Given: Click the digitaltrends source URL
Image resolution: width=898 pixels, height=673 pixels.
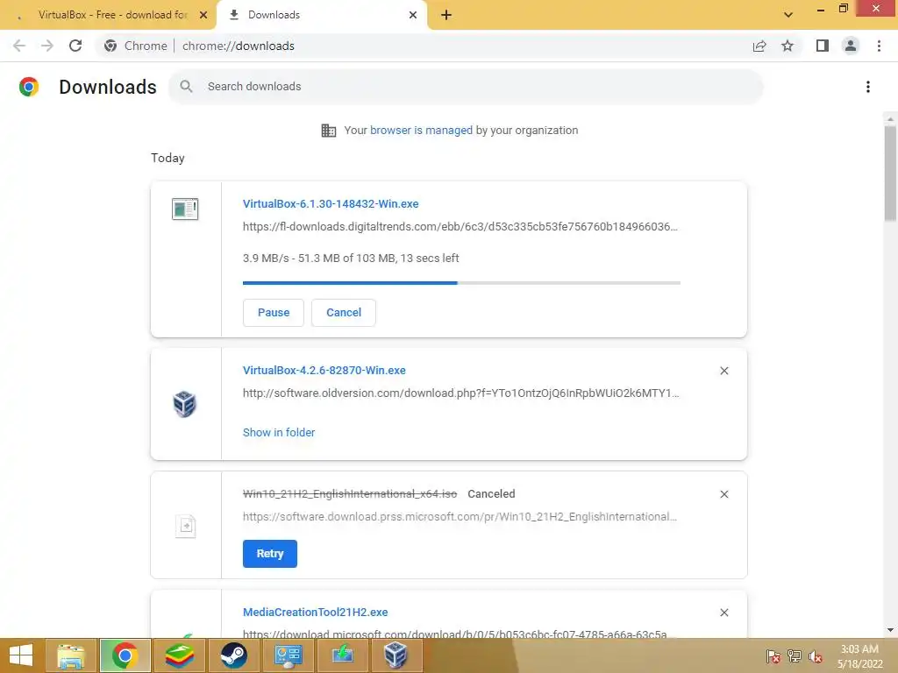Looking at the screenshot, I should click(x=460, y=227).
